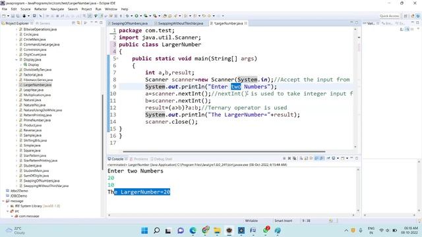Click the Quick Access search field
This screenshot has height=237, width=422.
pos(389,16)
